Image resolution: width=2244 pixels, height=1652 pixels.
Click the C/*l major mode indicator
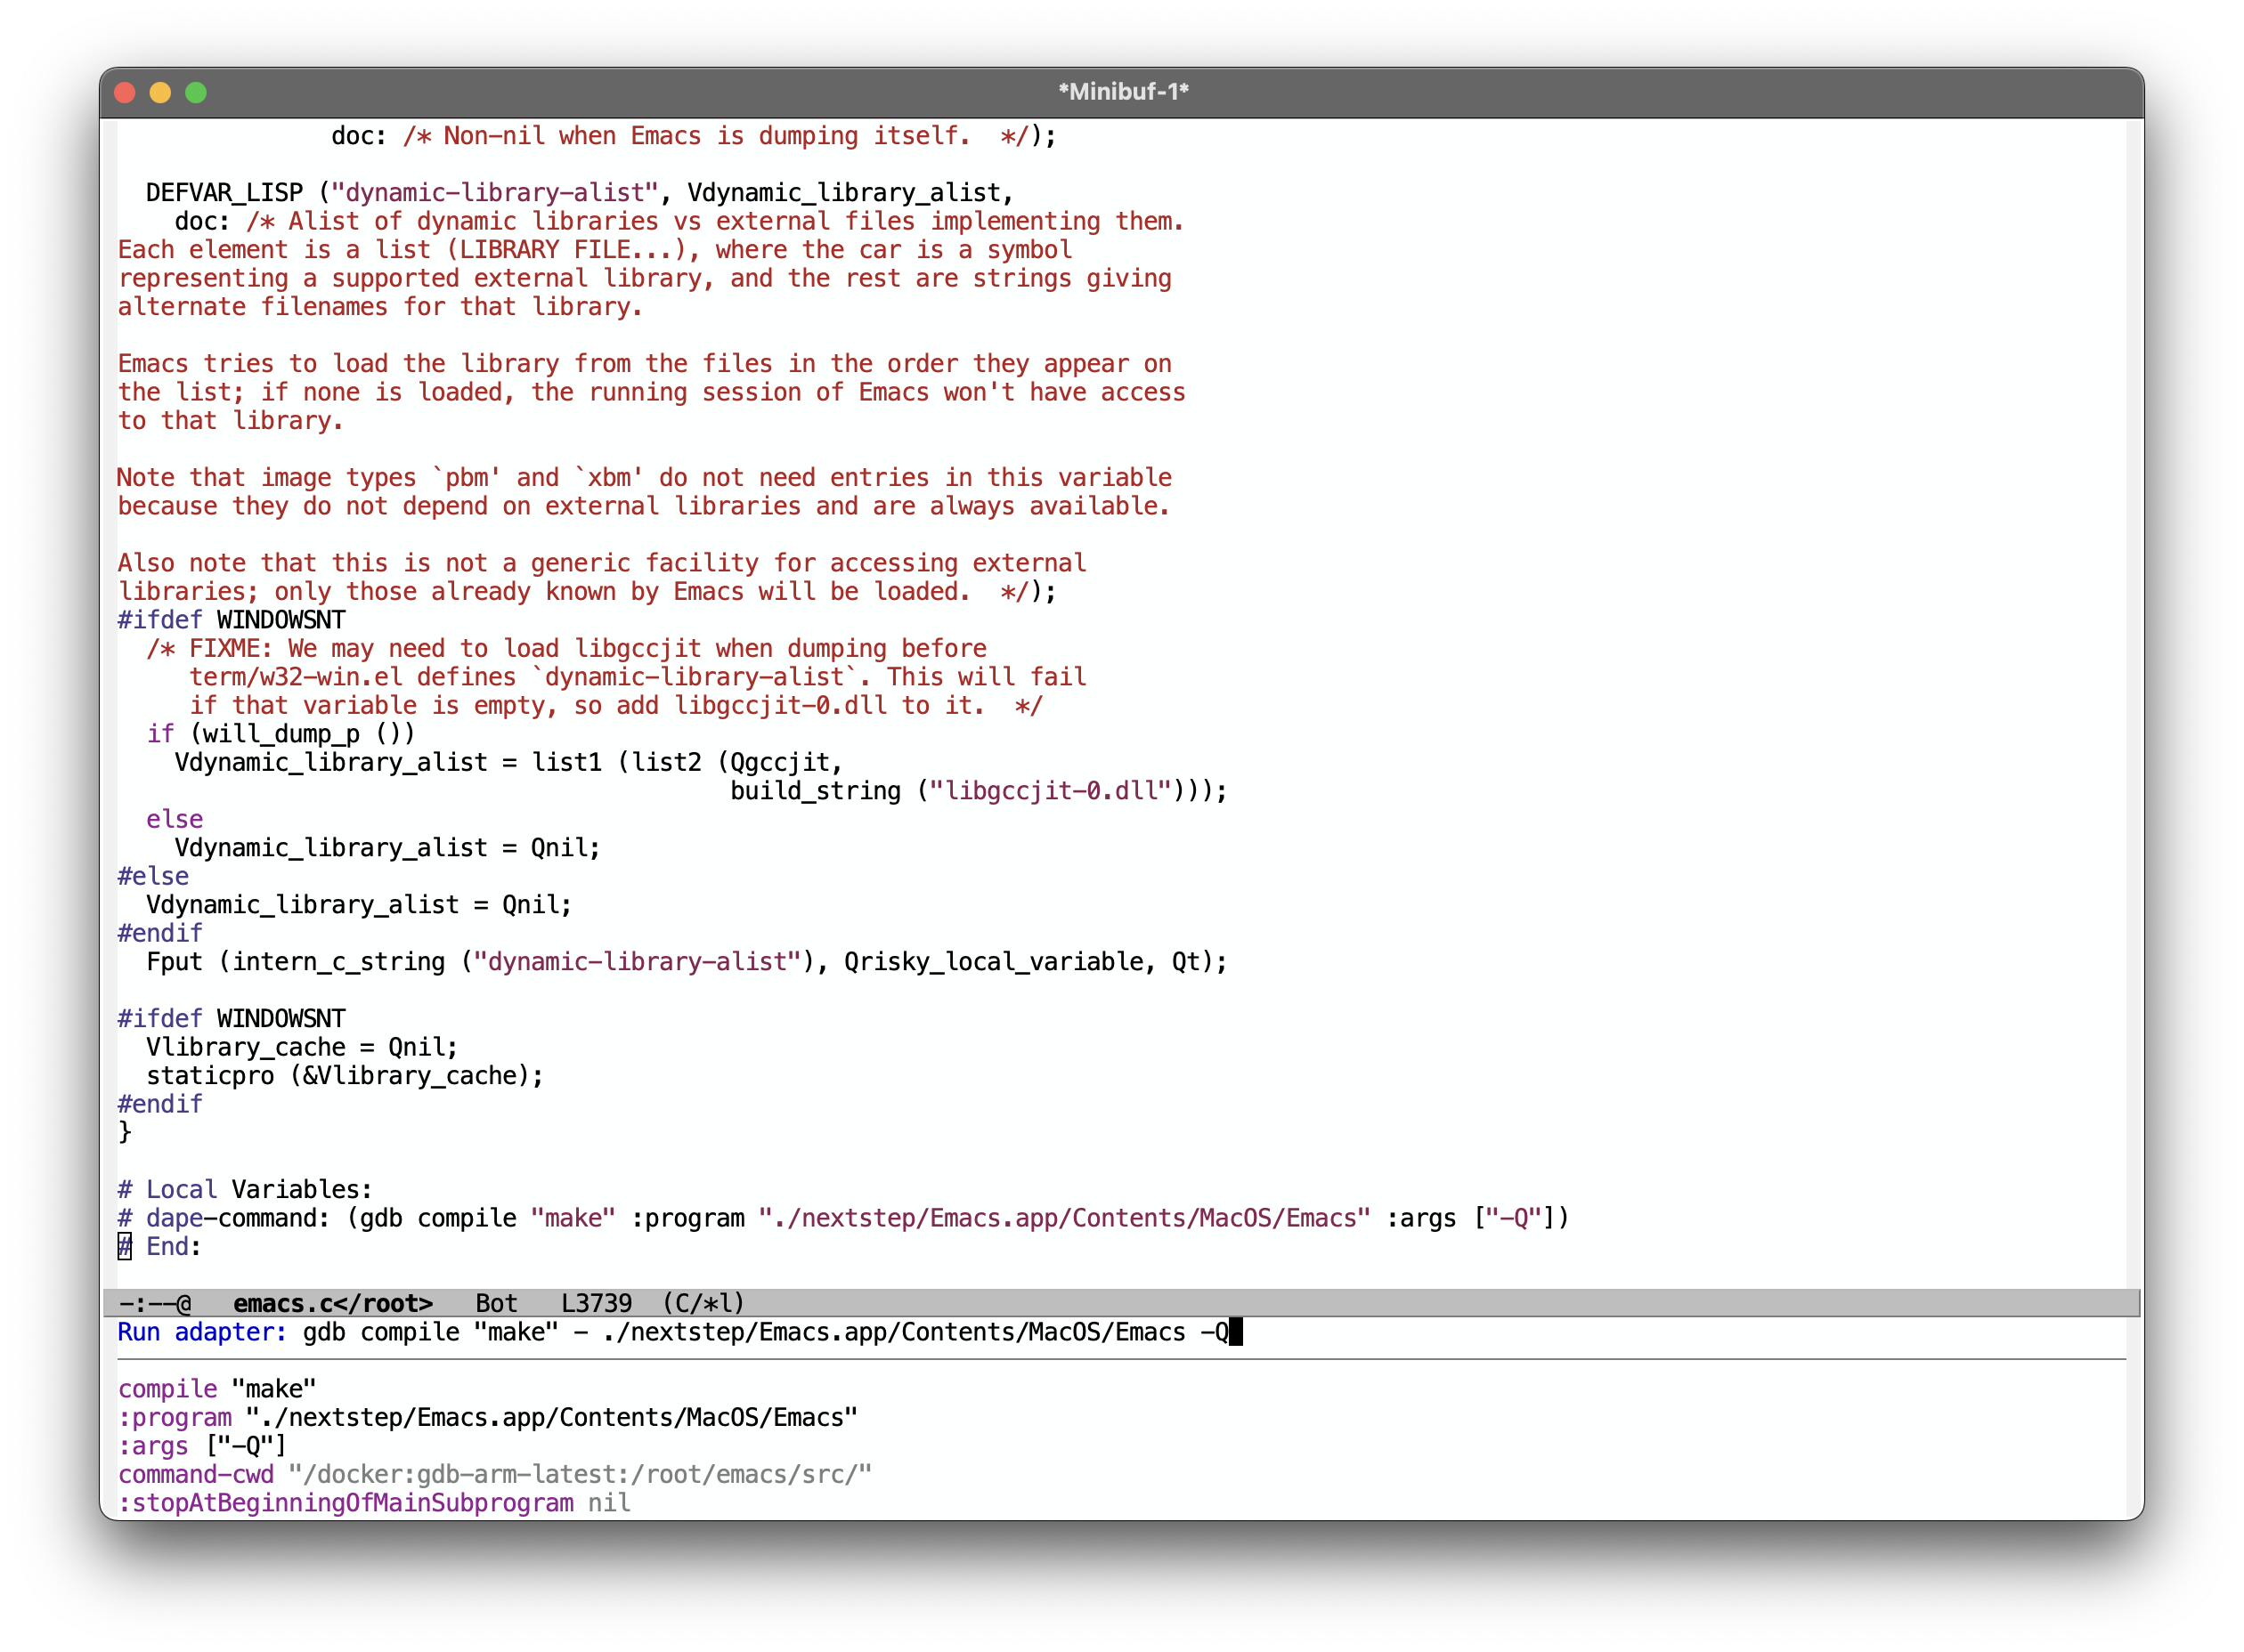click(703, 1304)
